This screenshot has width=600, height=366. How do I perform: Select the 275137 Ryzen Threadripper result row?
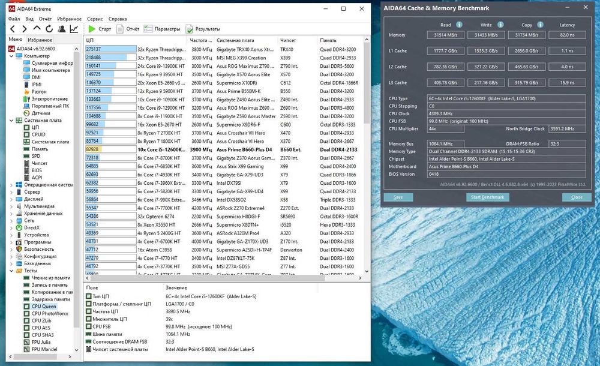point(223,49)
